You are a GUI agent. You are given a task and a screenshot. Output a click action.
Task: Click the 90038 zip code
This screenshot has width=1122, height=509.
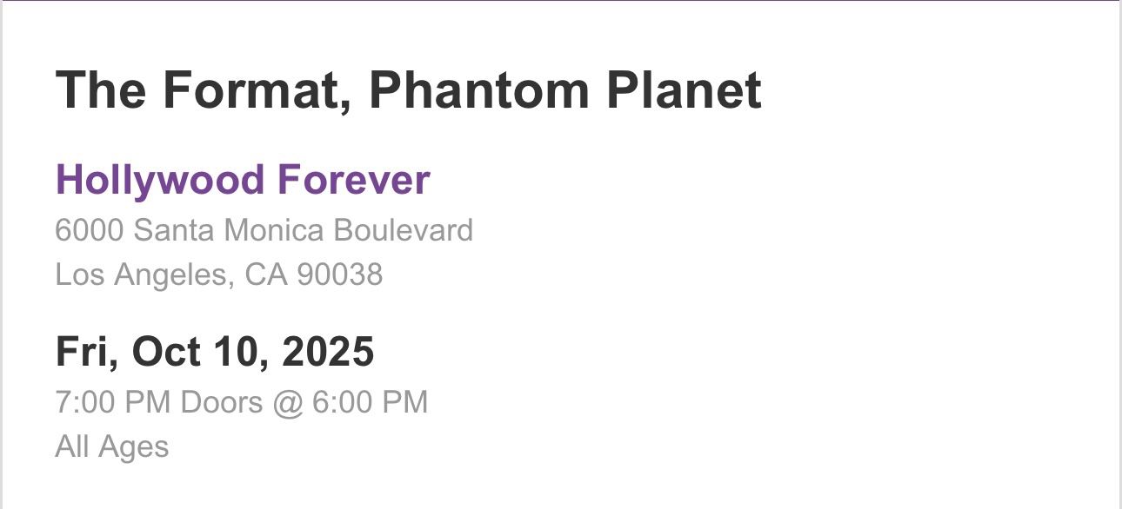click(339, 274)
